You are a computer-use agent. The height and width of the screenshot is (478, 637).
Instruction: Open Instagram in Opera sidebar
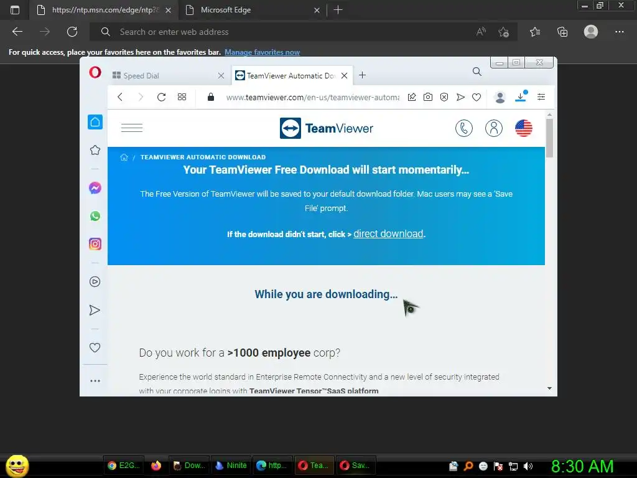95,244
